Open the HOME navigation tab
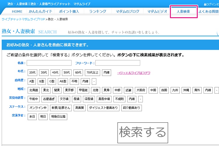 pyautogui.click(x=17, y=11)
